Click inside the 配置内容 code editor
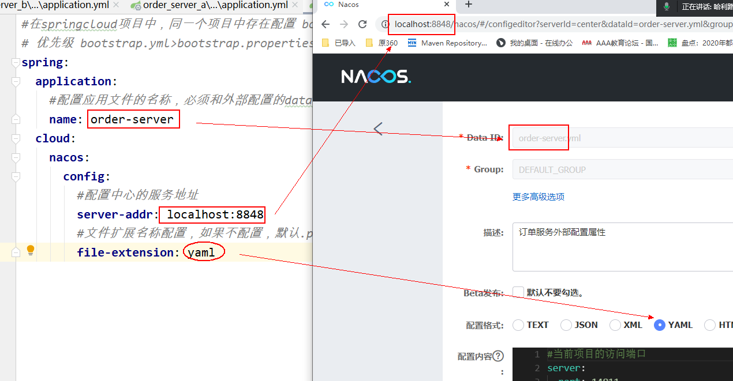 [622, 364]
